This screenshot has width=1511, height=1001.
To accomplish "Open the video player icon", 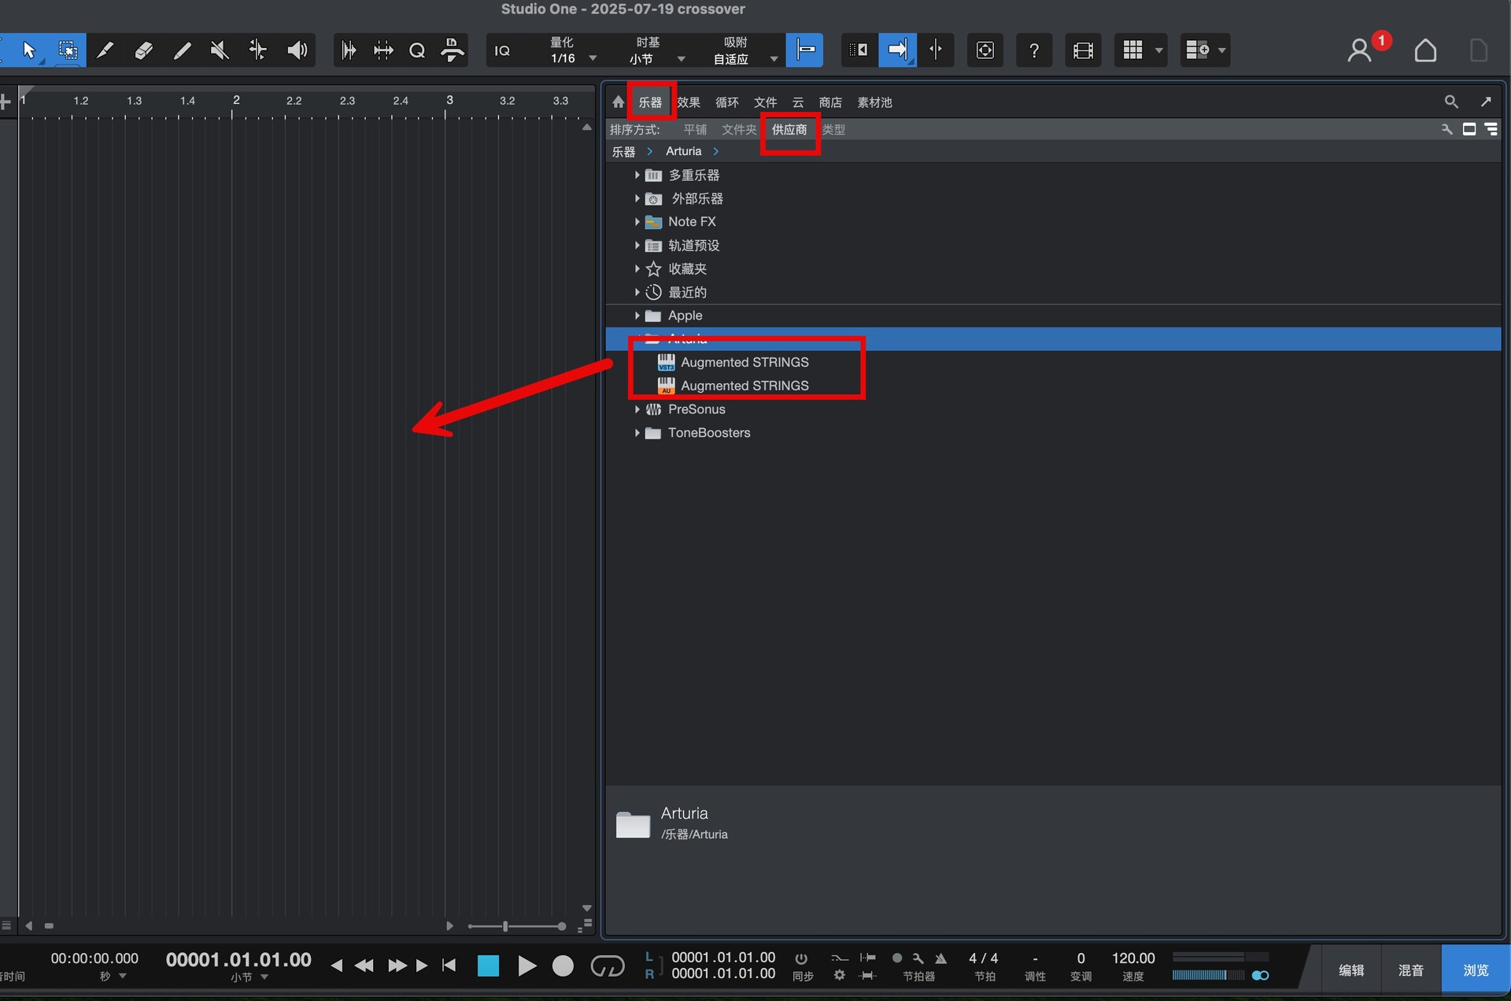I will coord(1083,50).
